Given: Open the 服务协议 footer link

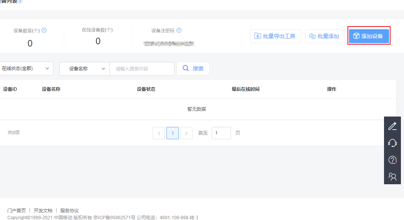Looking at the screenshot, I should click(69, 210).
